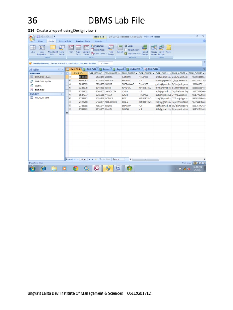Open SharePoint Lists dropdown
The height and width of the screenshot is (310, 233).
pyautogui.click(x=53, y=50)
